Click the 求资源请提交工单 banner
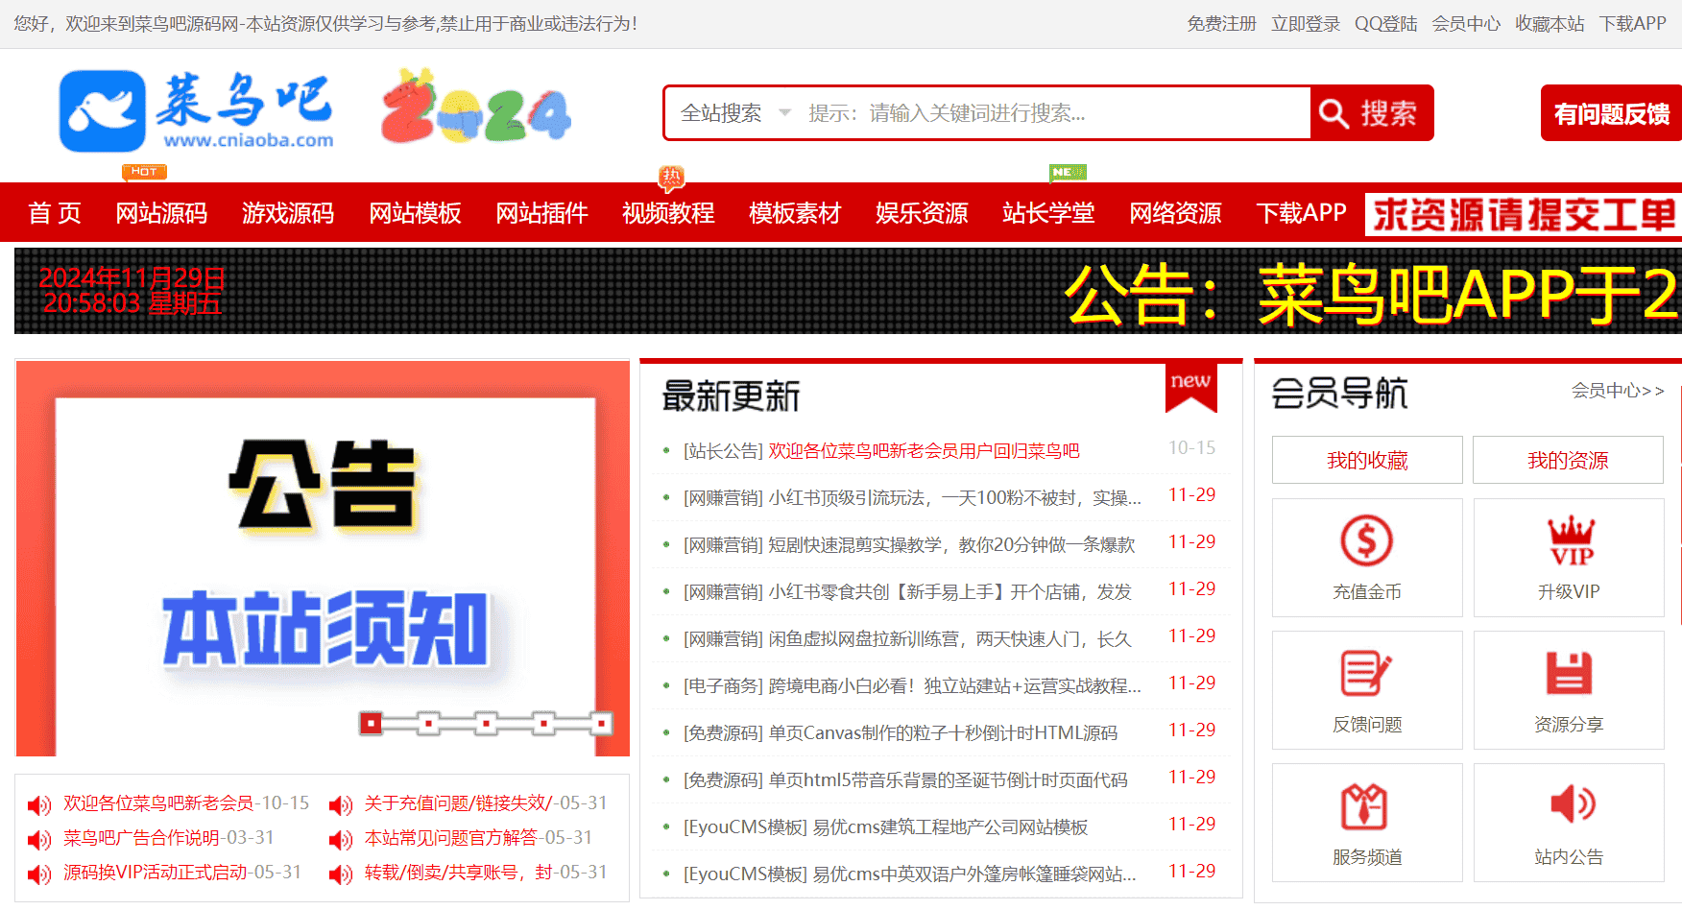 [x=1522, y=212]
